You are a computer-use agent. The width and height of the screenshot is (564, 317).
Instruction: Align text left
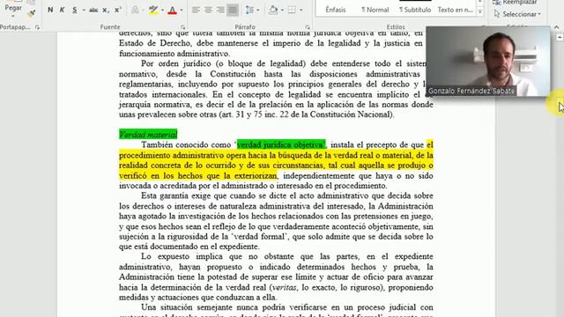click(196, 10)
